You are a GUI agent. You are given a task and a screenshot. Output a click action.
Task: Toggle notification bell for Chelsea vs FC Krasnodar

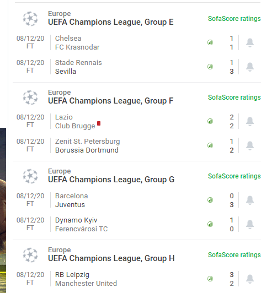pos(250,42)
